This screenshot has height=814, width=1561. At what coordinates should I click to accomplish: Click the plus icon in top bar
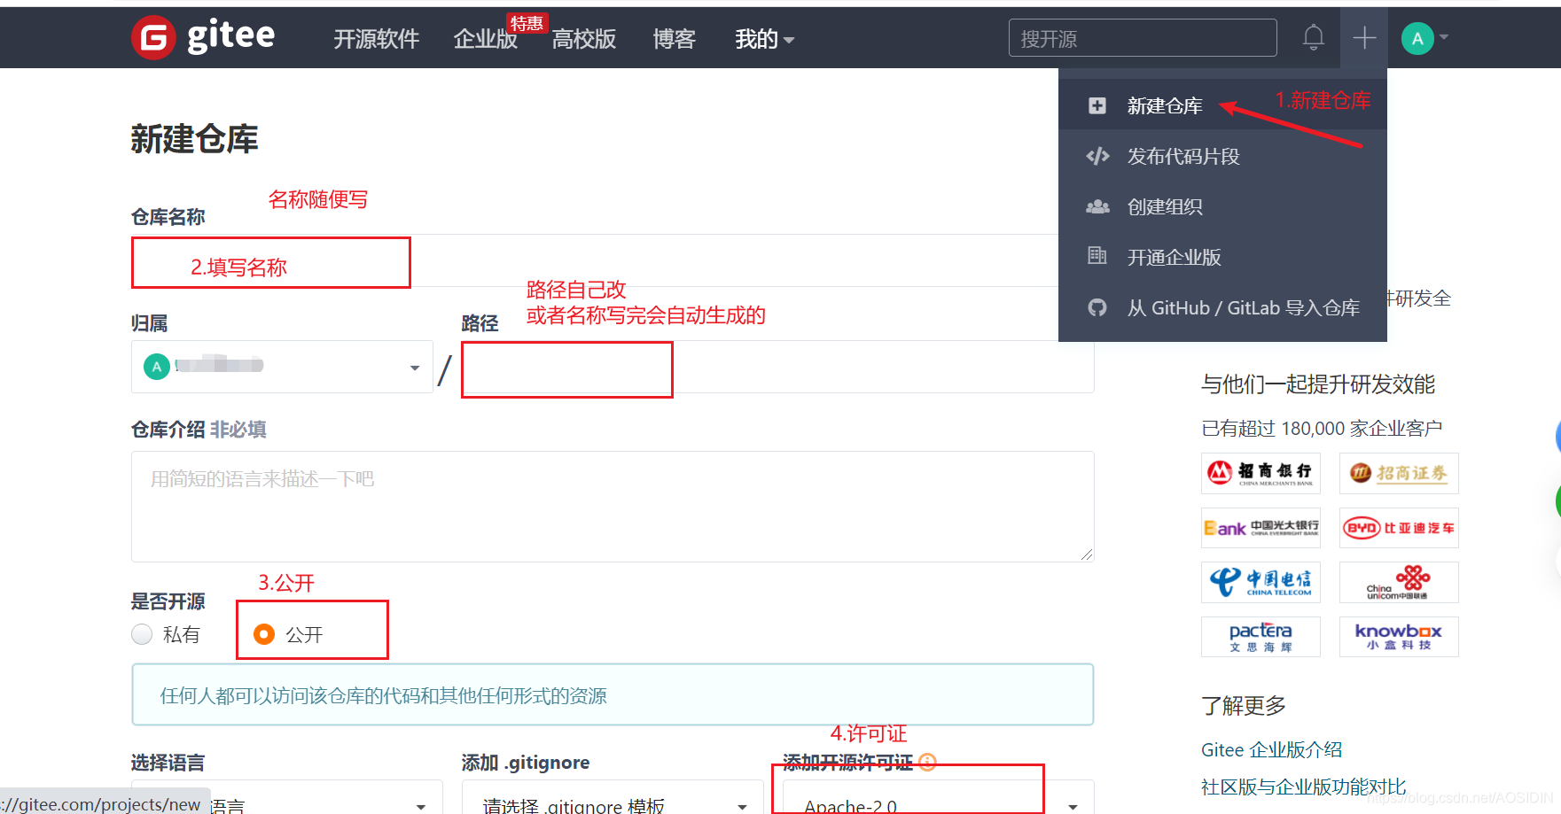(1363, 37)
